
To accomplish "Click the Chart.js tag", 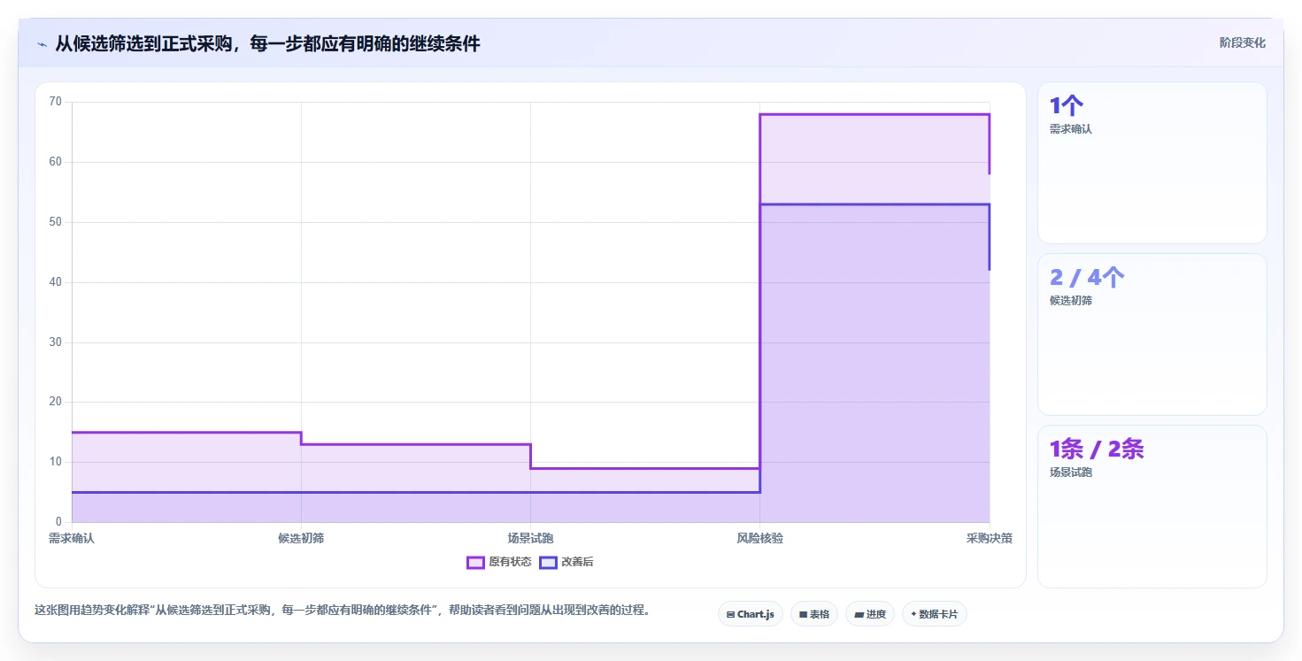I will click(x=751, y=614).
